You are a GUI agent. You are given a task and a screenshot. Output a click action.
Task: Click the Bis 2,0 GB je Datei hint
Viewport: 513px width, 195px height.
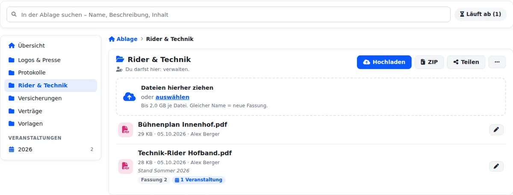[204, 106]
